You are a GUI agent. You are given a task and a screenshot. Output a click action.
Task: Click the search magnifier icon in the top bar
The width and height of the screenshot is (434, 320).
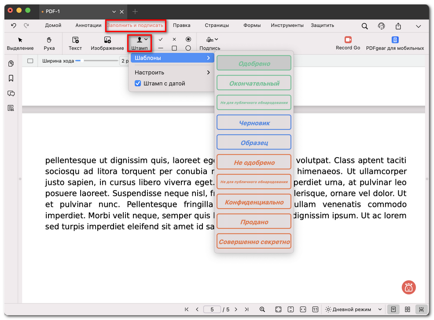364,26
